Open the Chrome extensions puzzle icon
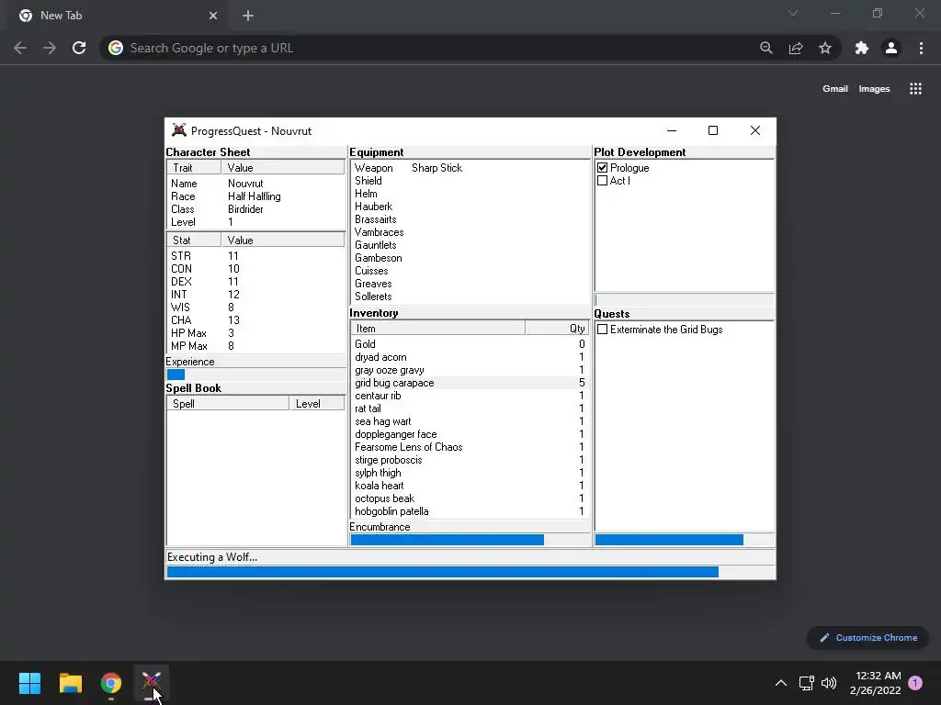 pos(862,48)
